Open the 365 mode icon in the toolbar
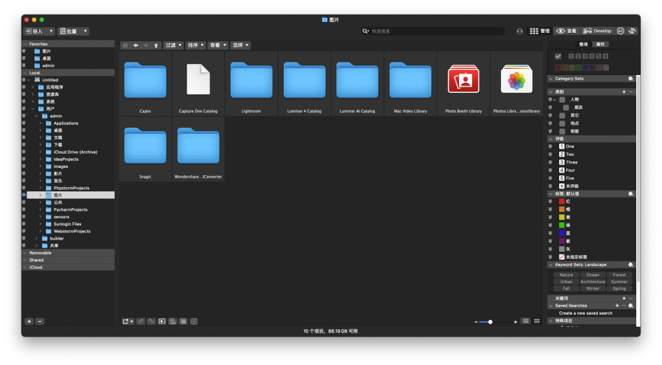This screenshot has height=365, width=662. (x=620, y=31)
